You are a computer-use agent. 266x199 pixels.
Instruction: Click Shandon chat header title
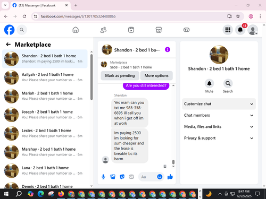(x=137, y=50)
